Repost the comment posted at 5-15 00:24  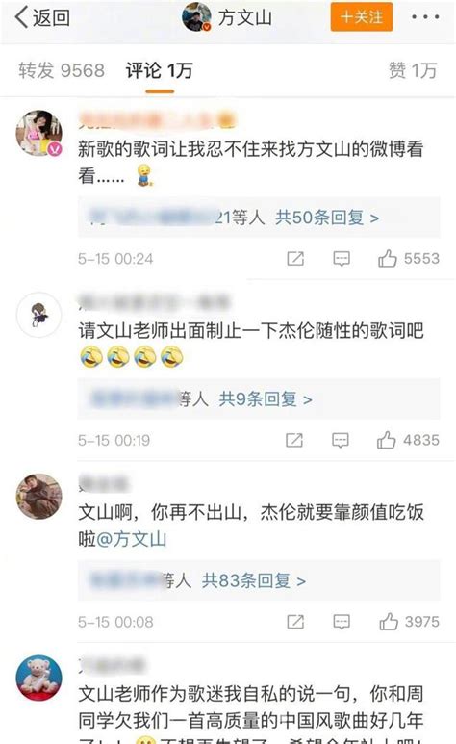(x=295, y=259)
